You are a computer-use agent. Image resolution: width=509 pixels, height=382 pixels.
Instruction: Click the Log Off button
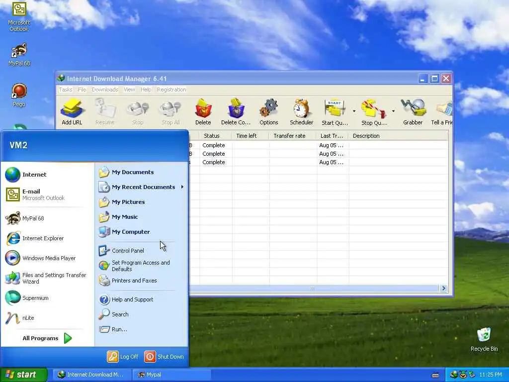pos(123,357)
